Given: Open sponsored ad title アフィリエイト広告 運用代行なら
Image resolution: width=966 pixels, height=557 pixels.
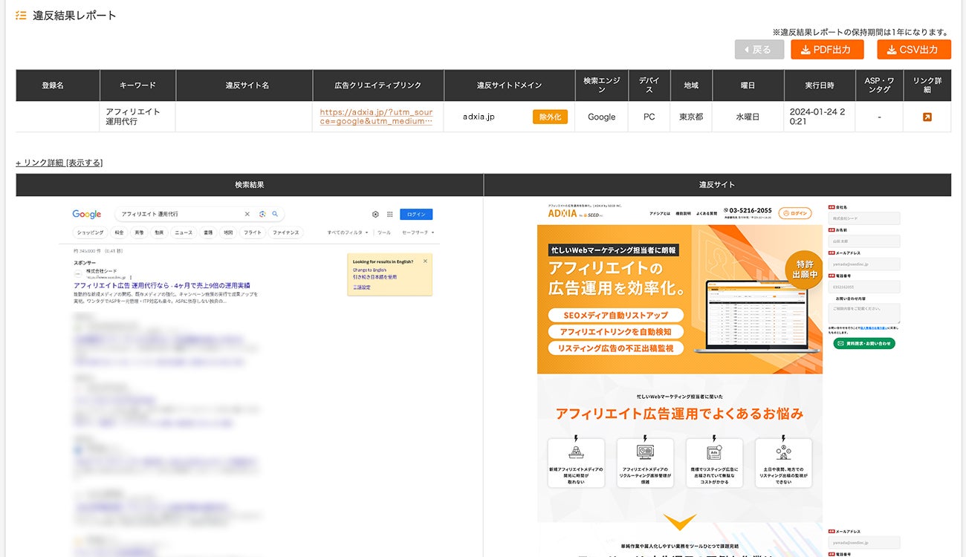Looking at the screenshot, I should 162,285.
